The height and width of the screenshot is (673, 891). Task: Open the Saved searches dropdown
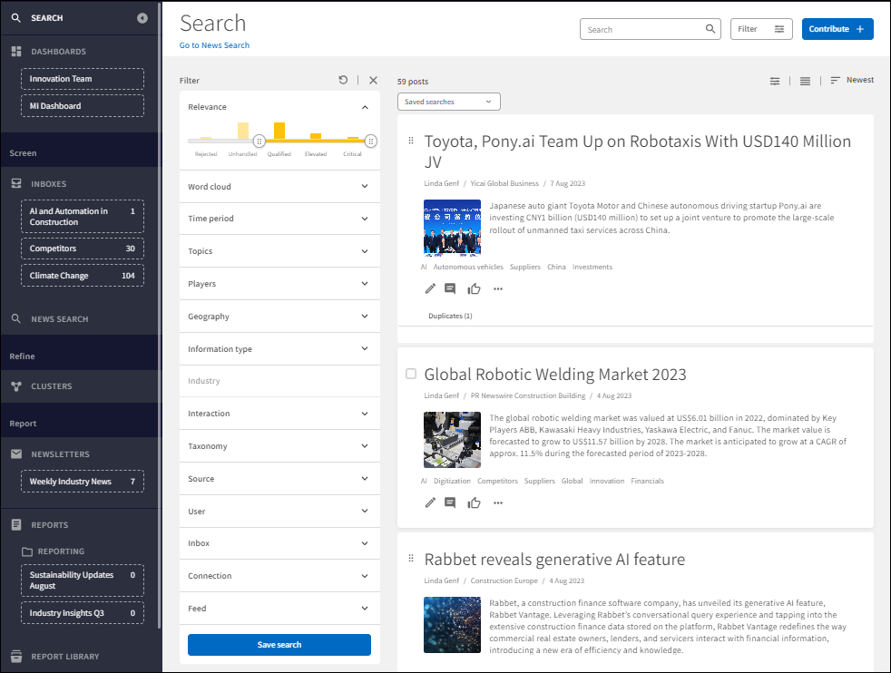coord(448,102)
